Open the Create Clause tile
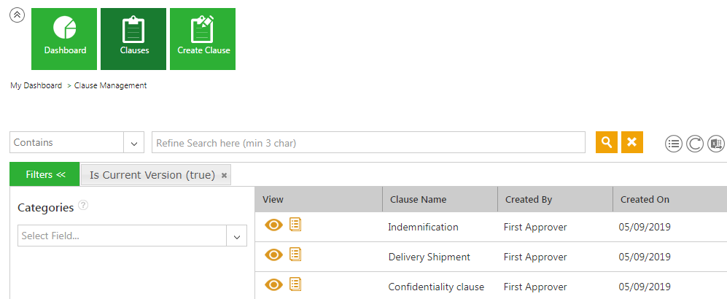727x299 pixels. point(203,39)
